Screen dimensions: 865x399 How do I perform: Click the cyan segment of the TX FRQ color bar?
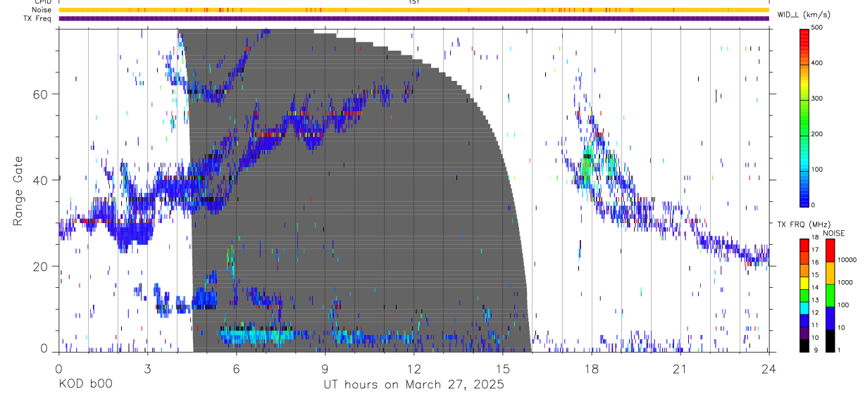(804, 308)
